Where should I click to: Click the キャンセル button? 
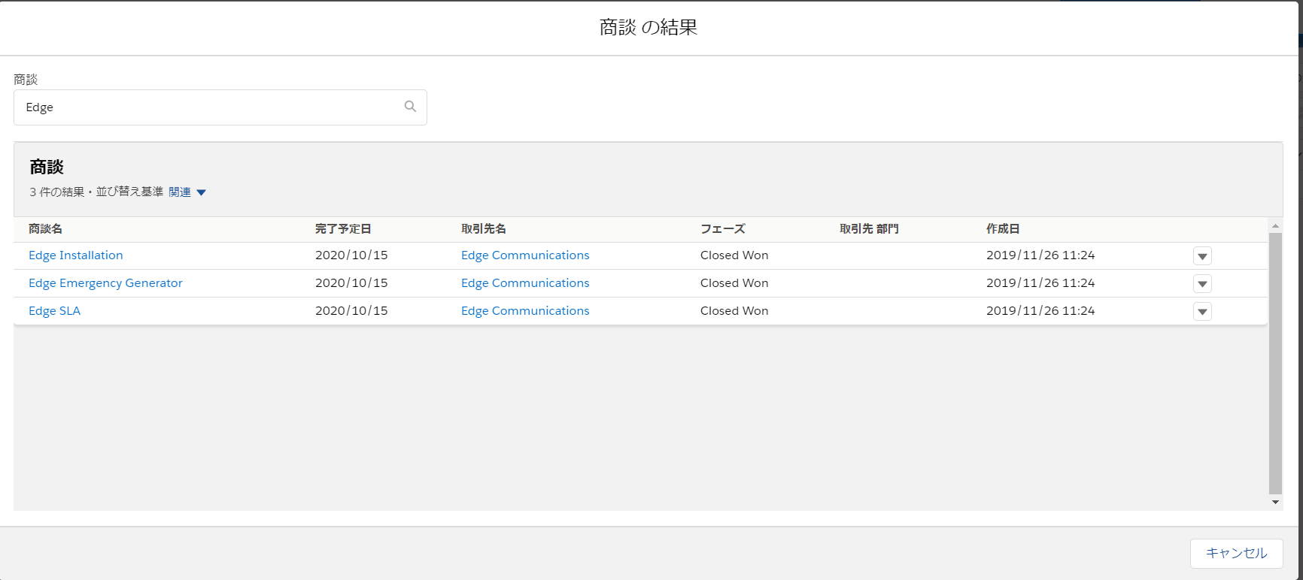1236,553
